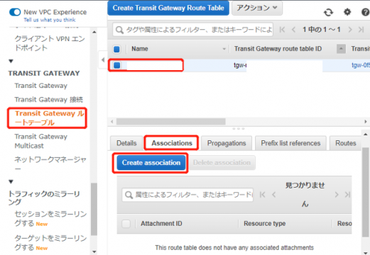Open the Details tab

(x=126, y=143)
